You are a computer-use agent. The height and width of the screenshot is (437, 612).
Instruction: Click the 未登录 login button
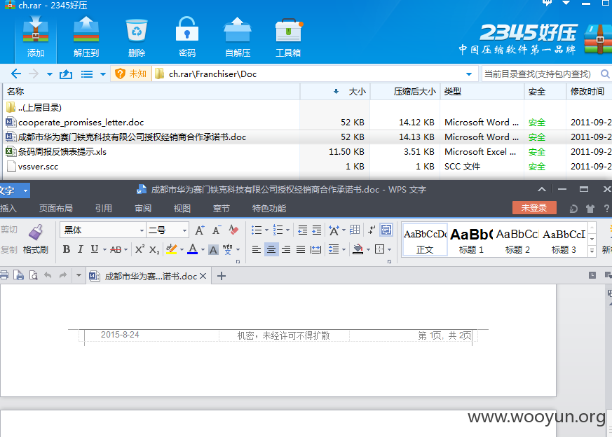pos(534,208)
